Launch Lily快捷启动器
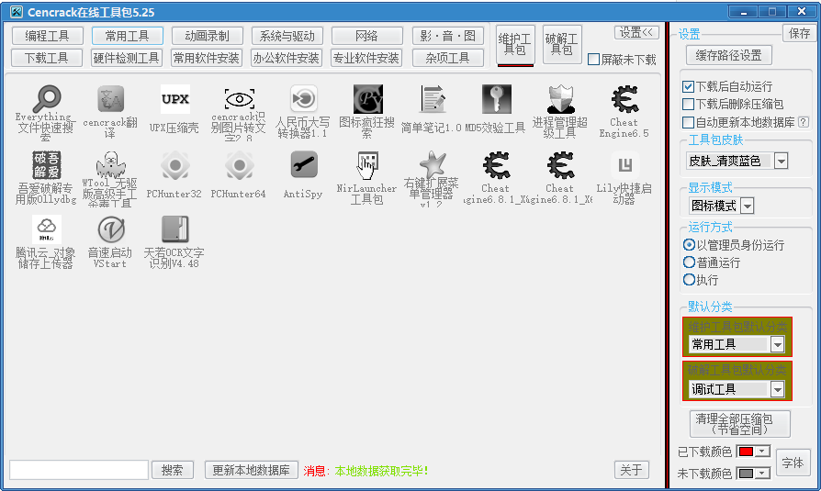 pos(624,165)
